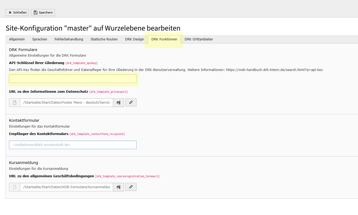Click the Empfänger des Kontaktformulars email field

(73, 145)
